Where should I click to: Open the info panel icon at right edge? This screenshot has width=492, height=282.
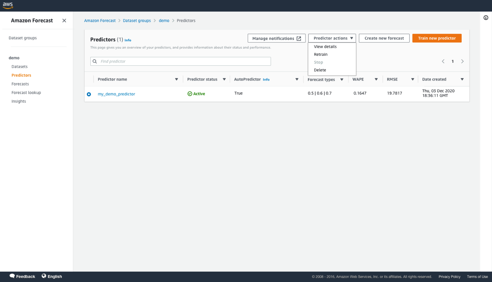tap(486, 18)
